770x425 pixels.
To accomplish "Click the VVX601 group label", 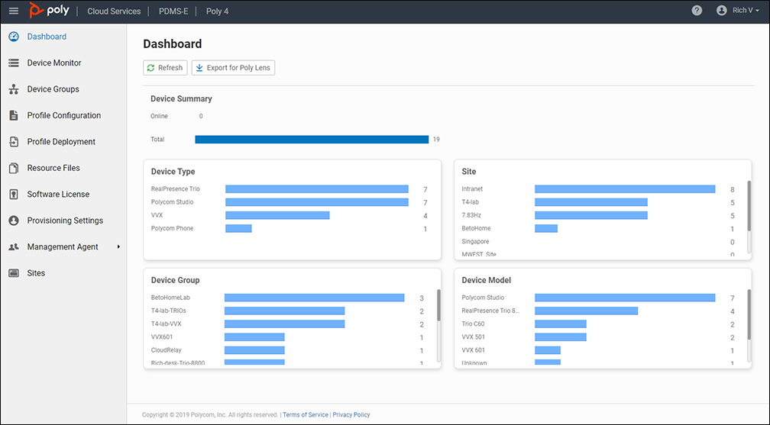I will [162, 337].
